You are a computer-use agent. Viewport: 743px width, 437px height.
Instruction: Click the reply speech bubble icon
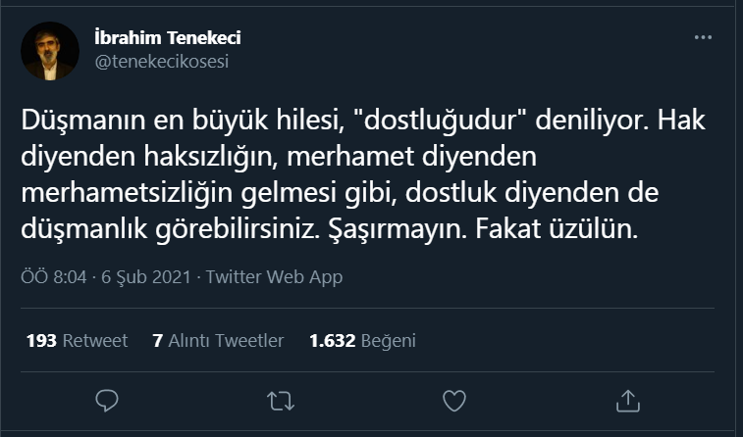(108, 400)
